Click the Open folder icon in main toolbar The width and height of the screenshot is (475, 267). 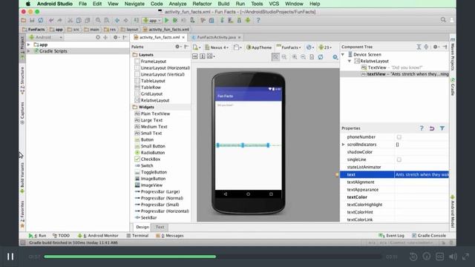click(23, 20)
